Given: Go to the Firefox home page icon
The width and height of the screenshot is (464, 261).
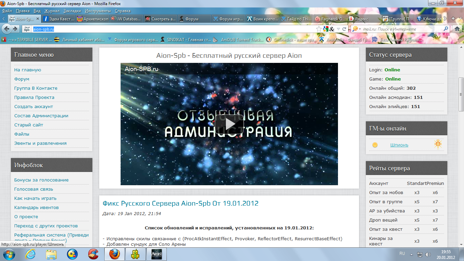Looking at the screenshot, I should (457, 29).
